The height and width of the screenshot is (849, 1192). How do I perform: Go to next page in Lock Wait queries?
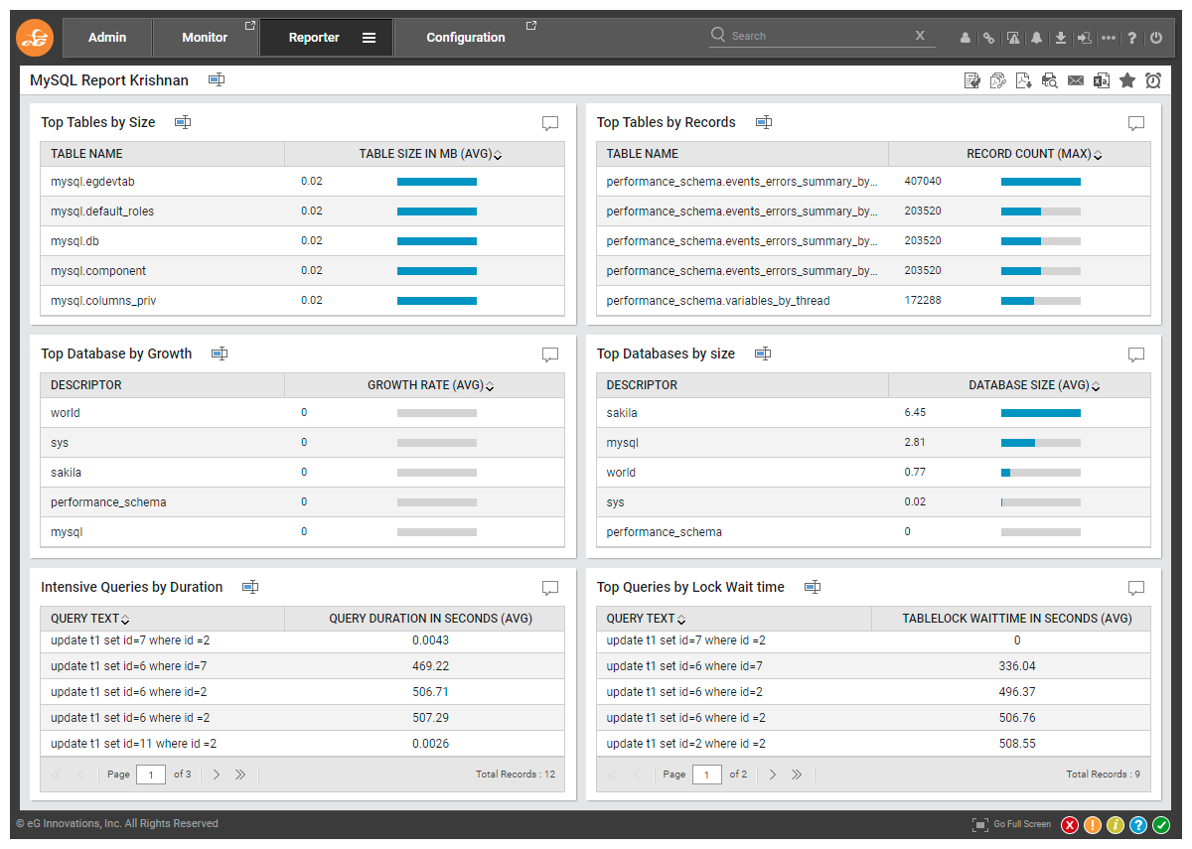[x=772, y=775]
